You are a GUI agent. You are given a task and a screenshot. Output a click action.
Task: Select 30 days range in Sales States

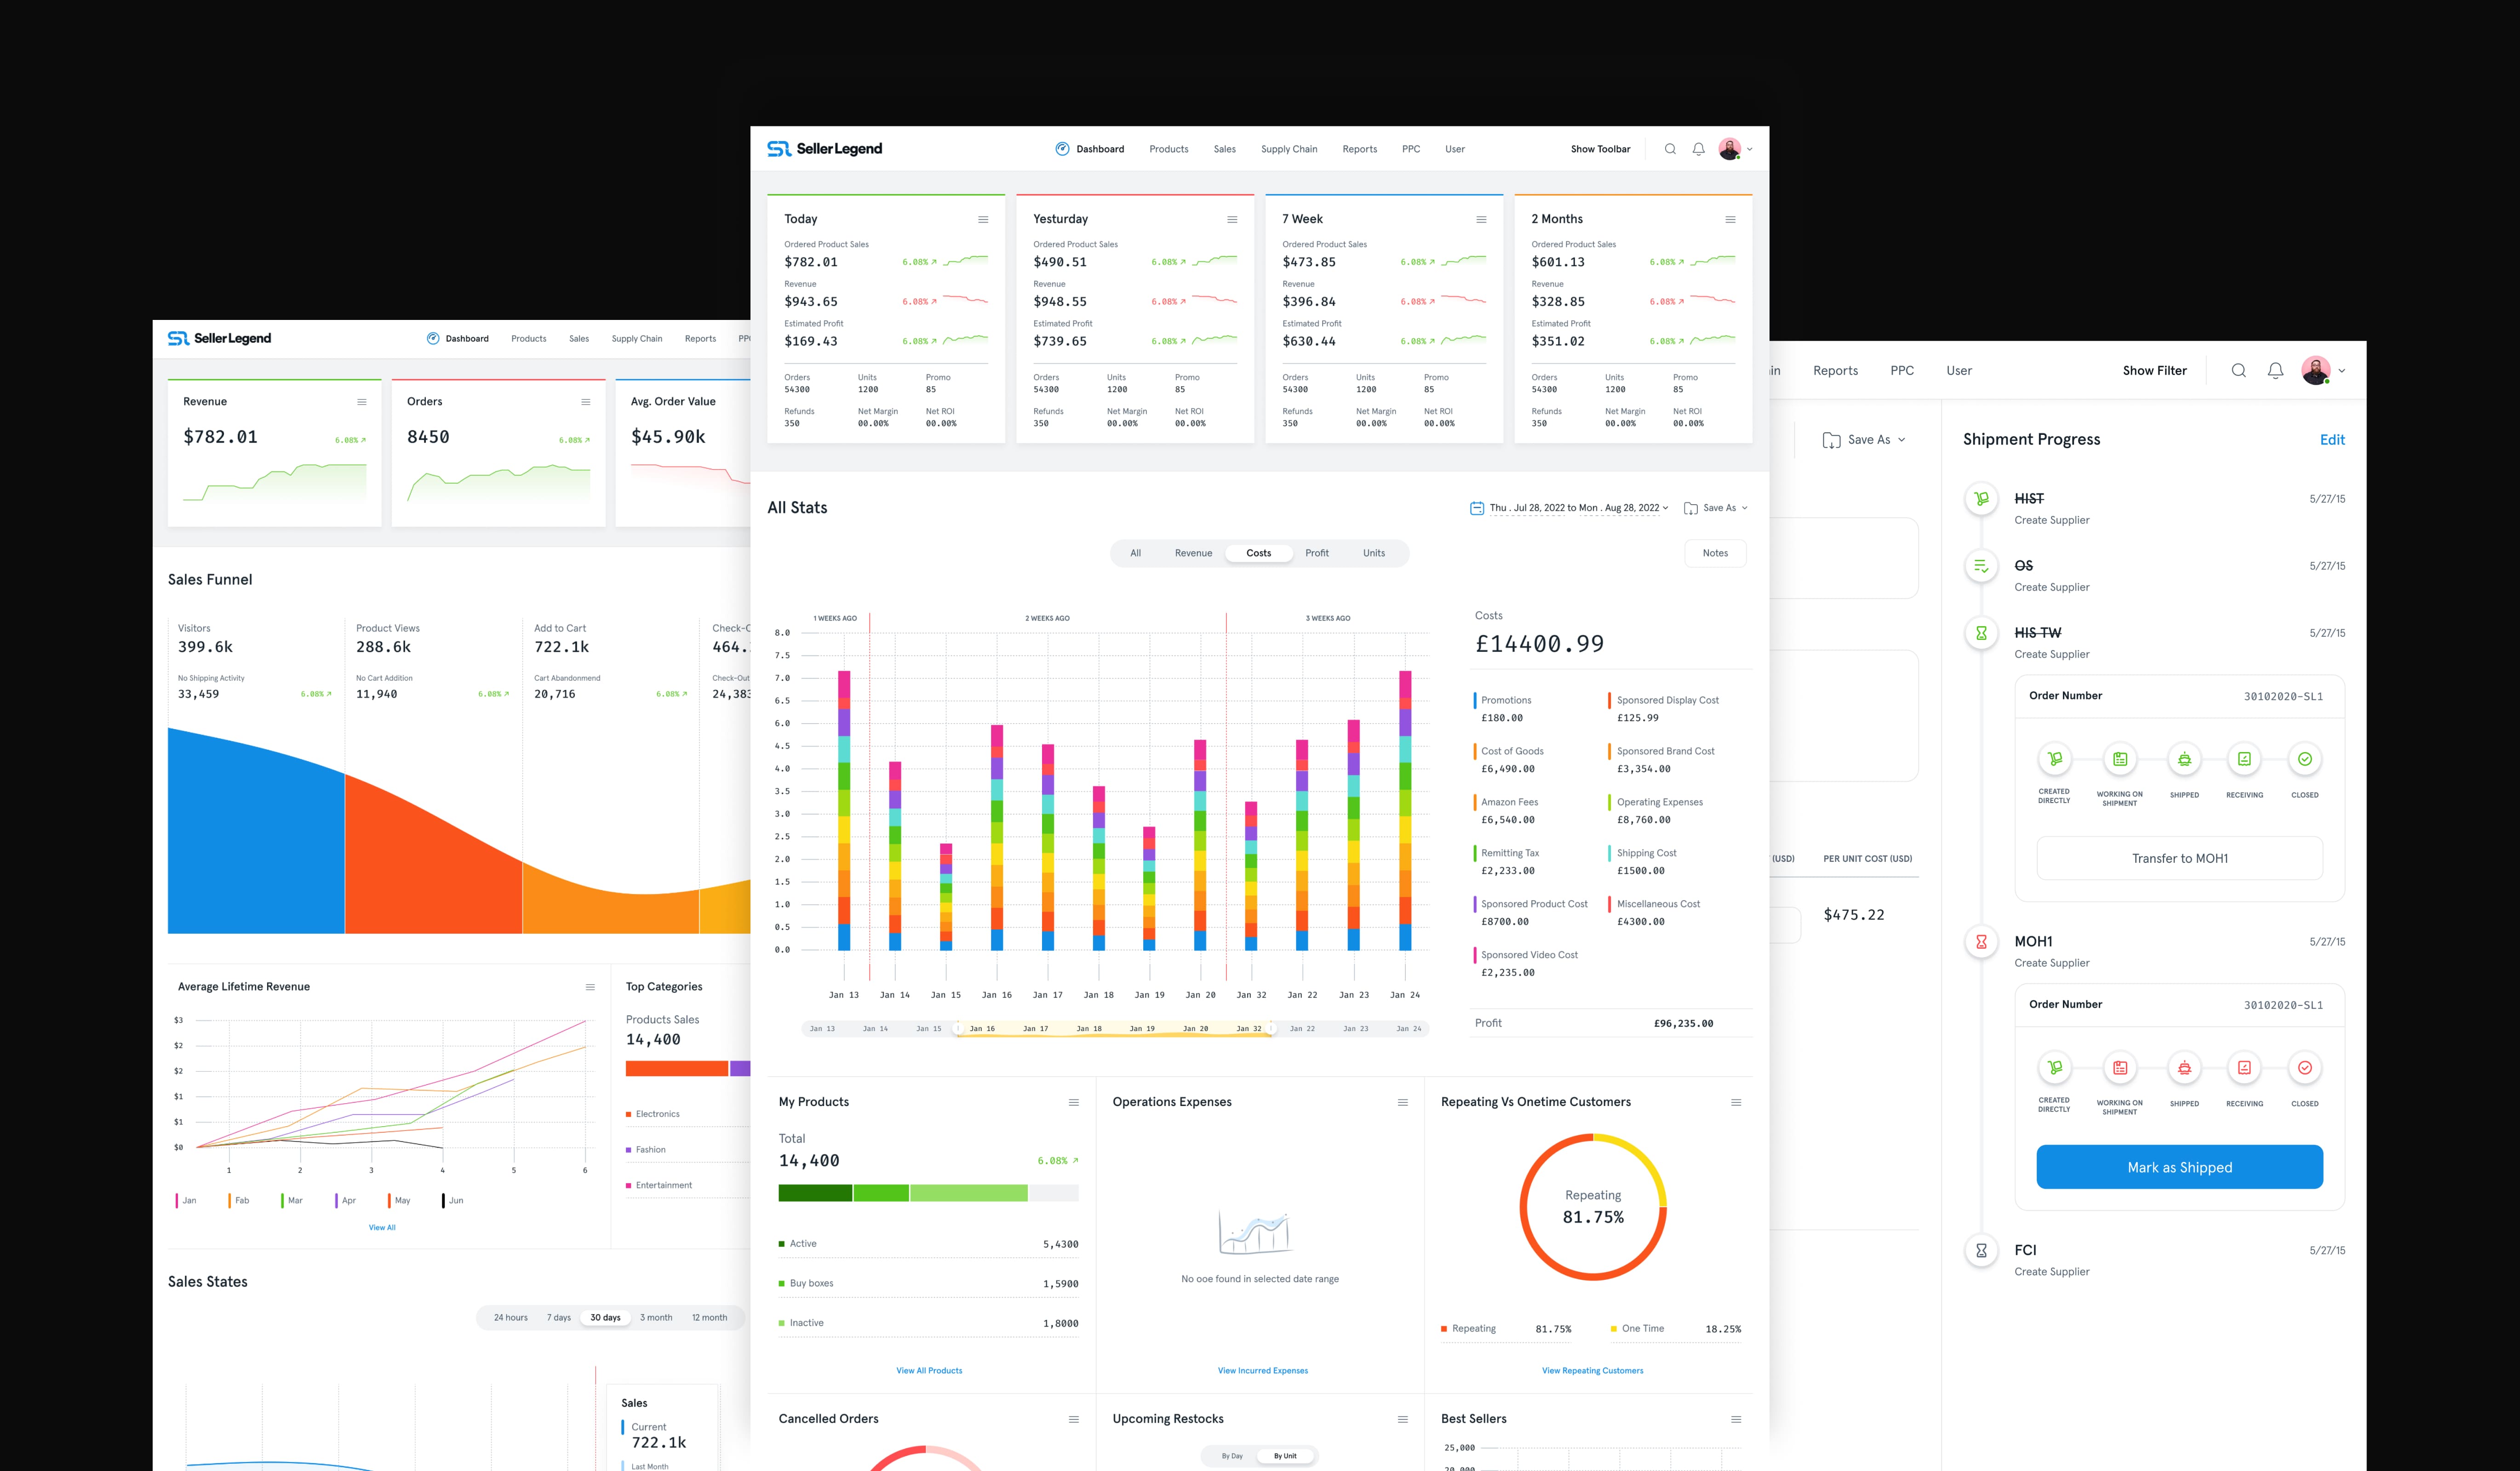point(605,1318)
